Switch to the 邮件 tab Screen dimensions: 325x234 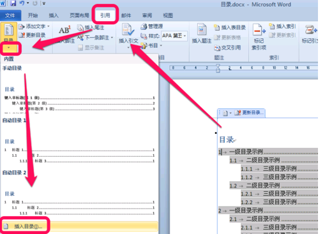[x=126, y=15]
